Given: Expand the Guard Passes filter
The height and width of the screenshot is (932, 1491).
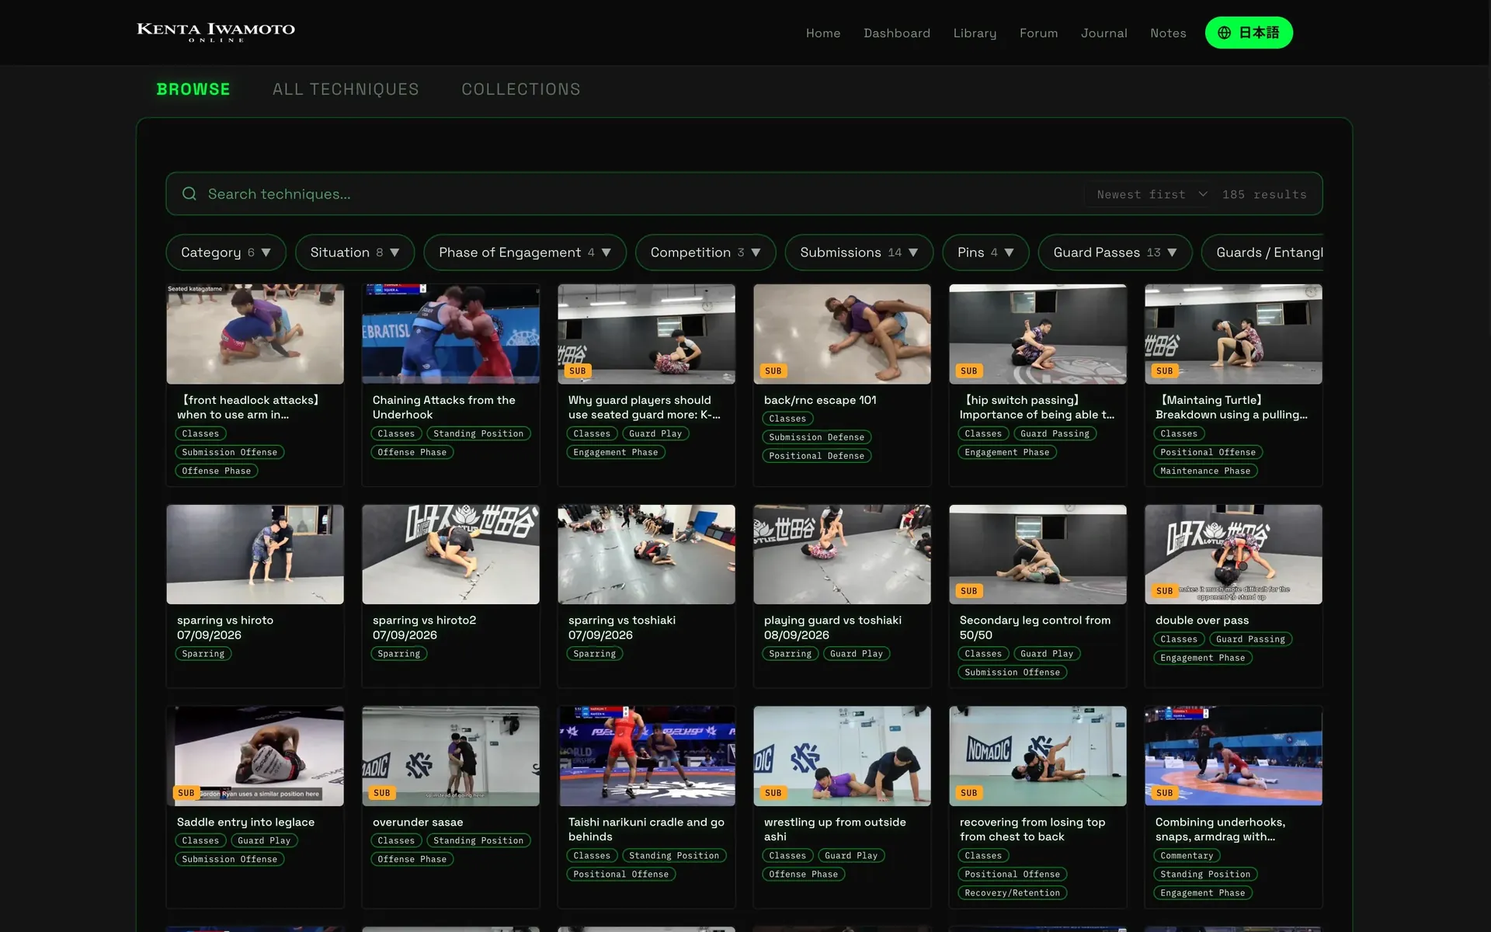Looking at the screenshot, I should pyautogui.click(x=1115, y=252).
